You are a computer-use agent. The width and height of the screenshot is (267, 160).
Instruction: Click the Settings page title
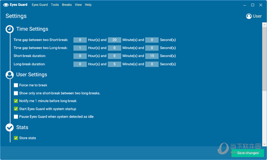pos(16,16)
